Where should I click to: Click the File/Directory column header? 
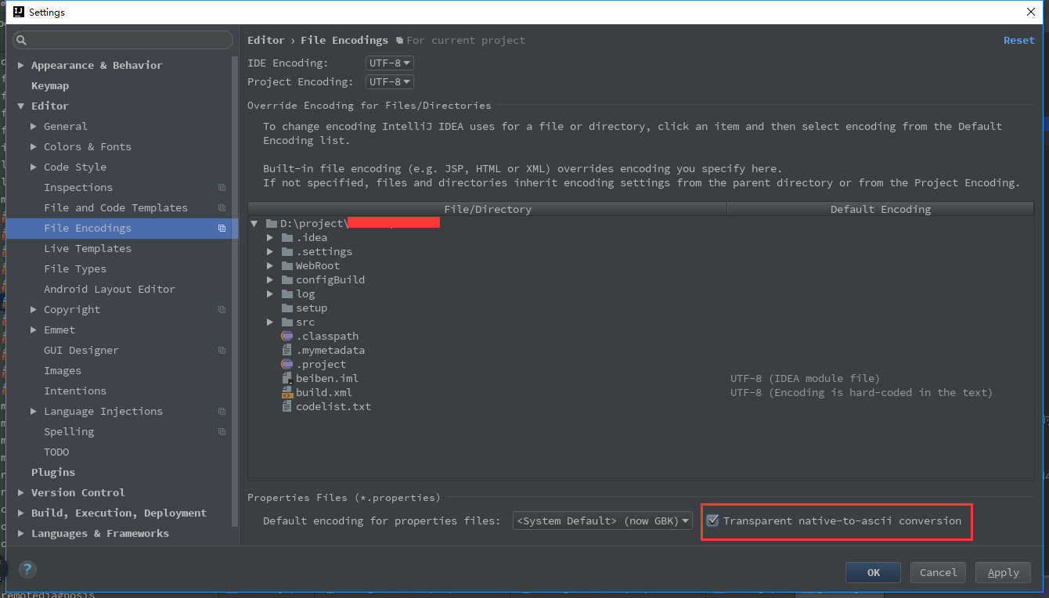[x=488, y=209]
